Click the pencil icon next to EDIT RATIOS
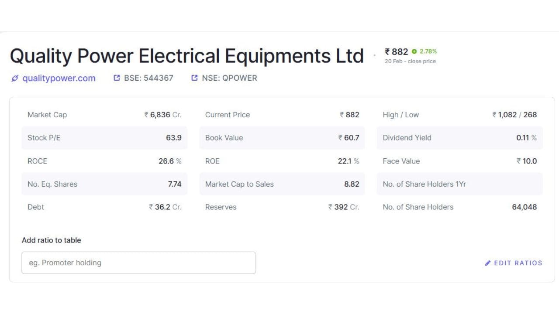 (x=488, y=263)
